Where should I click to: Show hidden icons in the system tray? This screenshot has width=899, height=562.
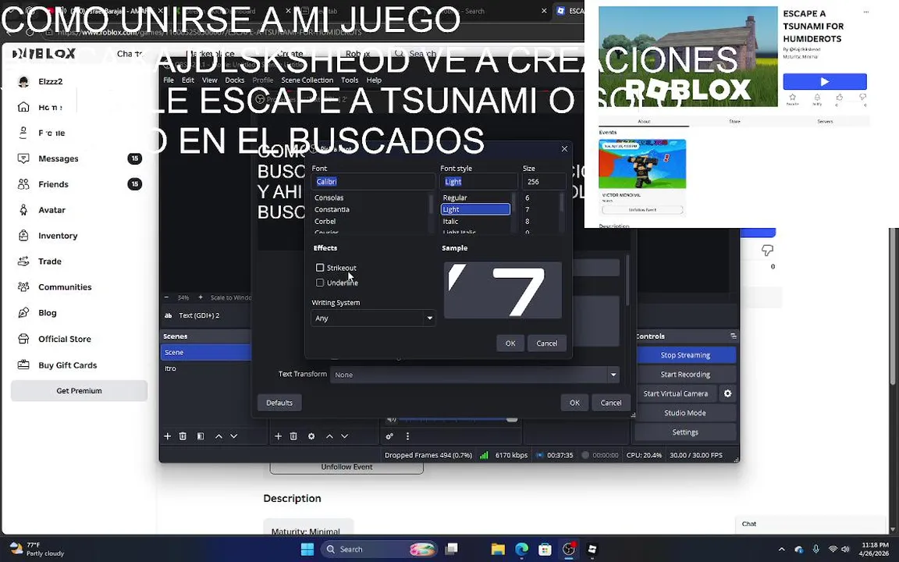[x=781, y=550]
